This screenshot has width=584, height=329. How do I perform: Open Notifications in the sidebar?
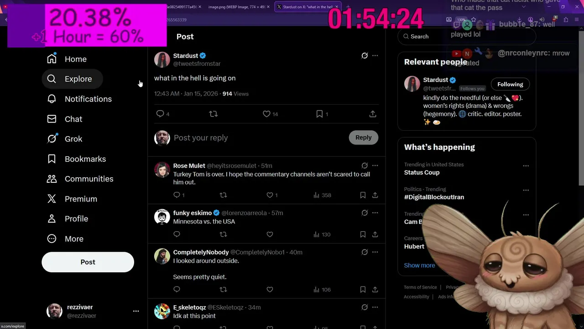pyautogui.click(x=79, y=99)
